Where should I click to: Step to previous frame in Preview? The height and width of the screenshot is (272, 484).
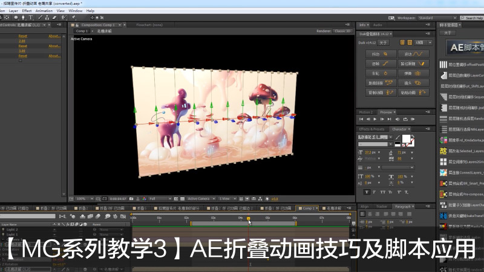pyautogui.click(x=368, y=119)
